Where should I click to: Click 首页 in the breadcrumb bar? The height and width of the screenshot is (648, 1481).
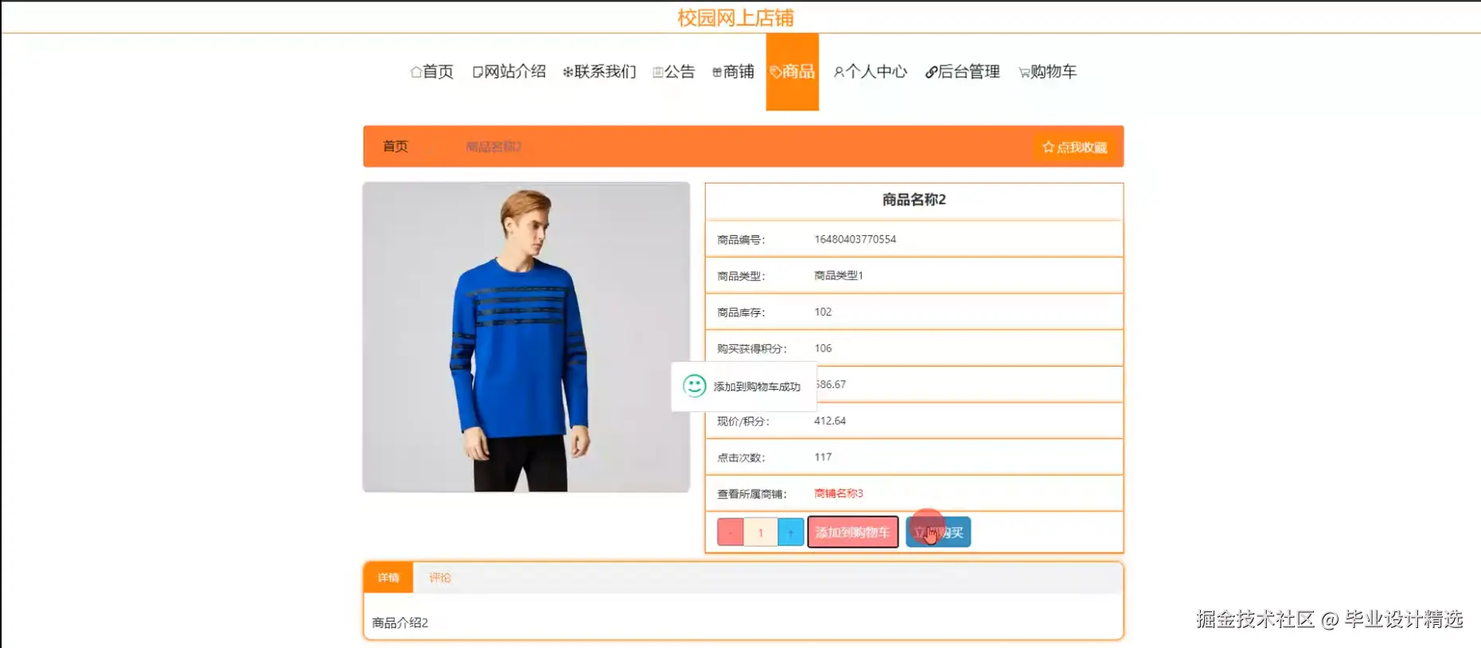[x=395, y=146]
